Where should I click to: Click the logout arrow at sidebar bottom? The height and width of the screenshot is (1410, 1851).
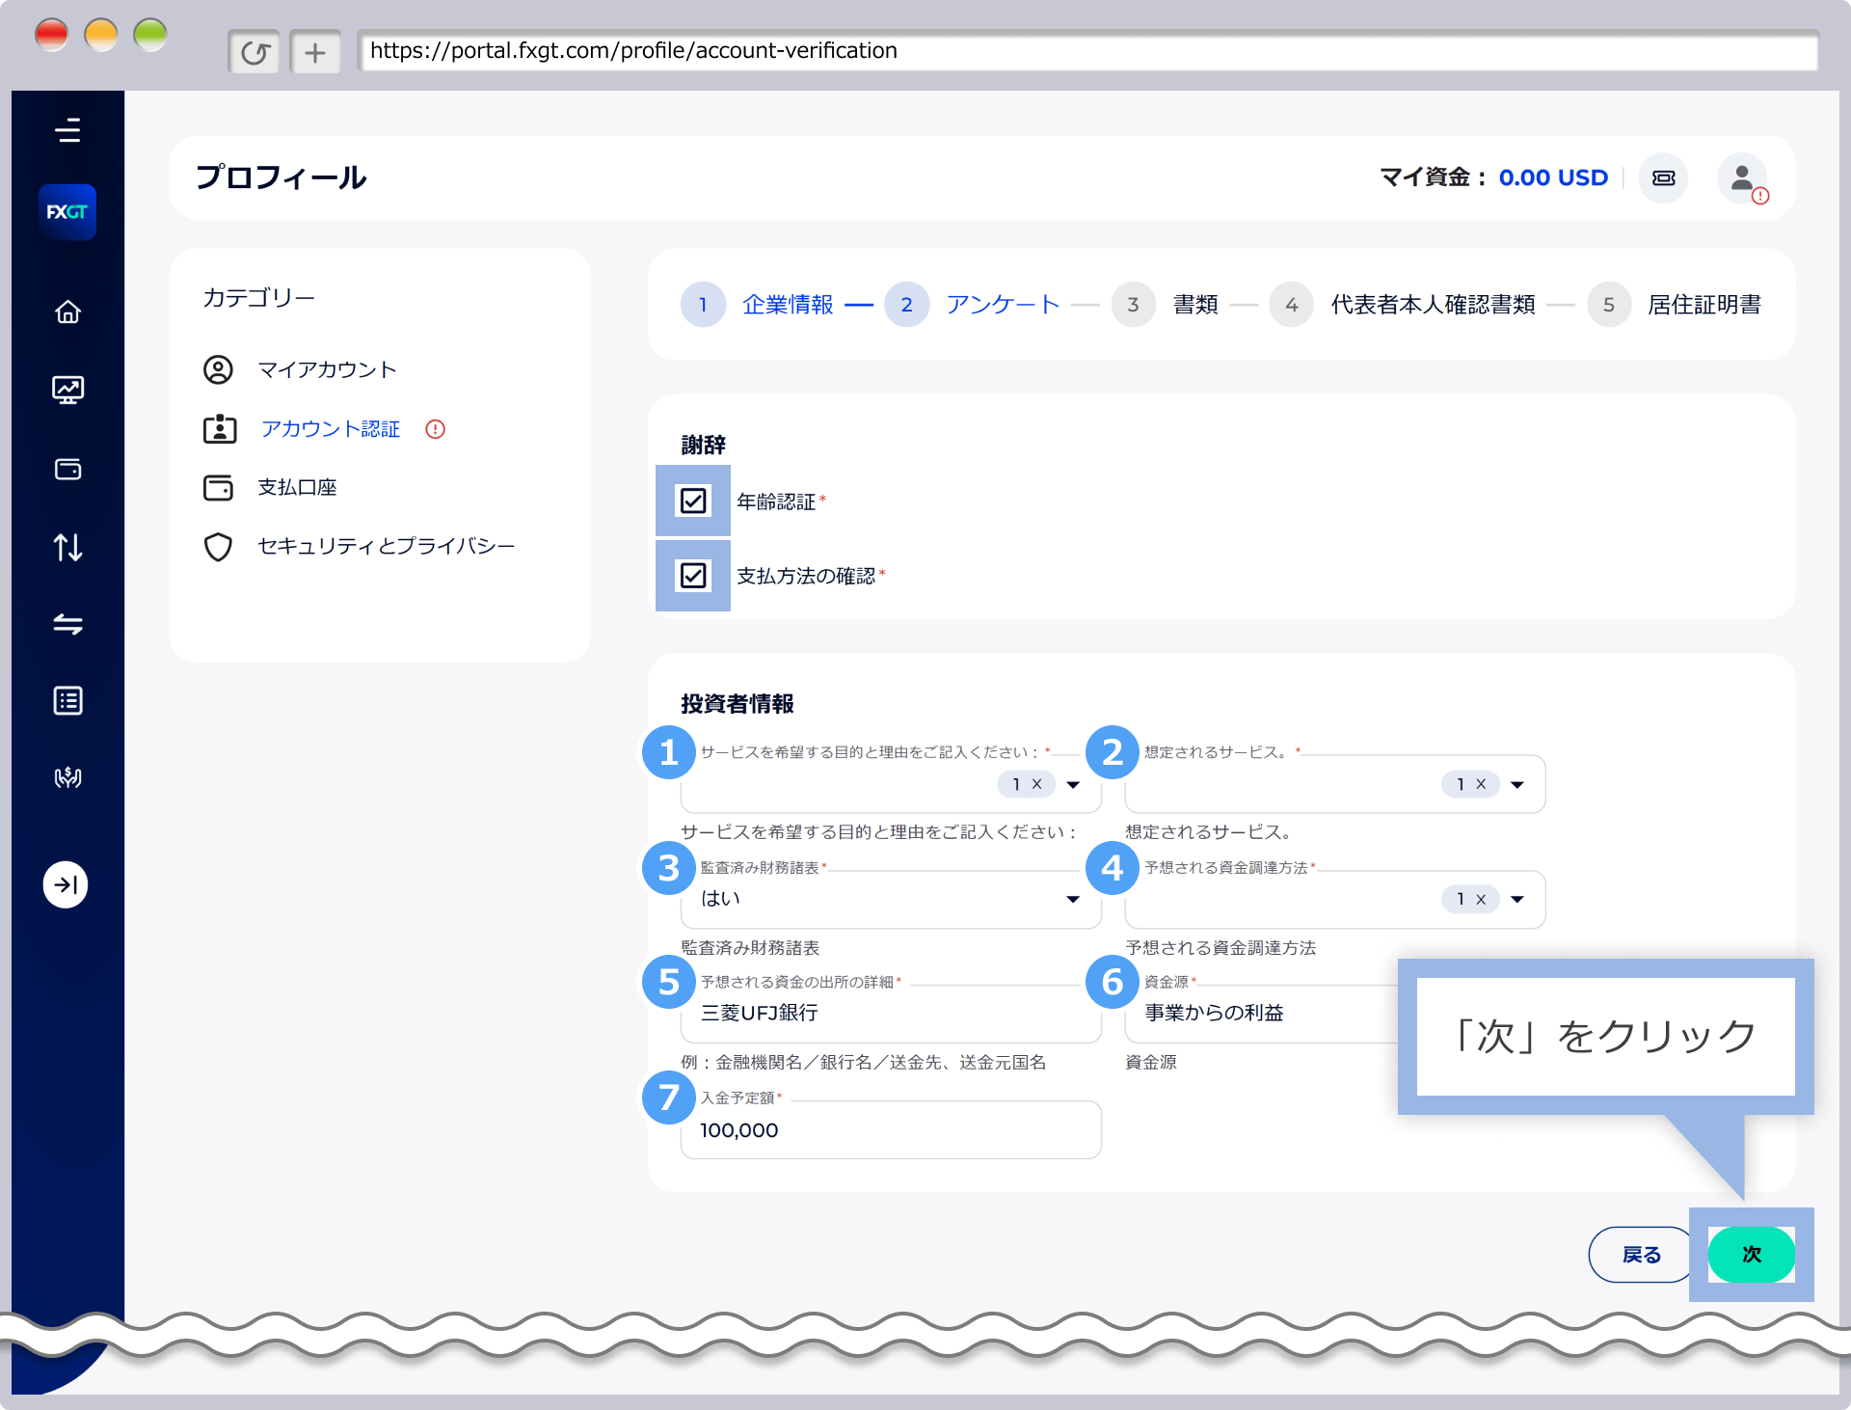point(66,884)
